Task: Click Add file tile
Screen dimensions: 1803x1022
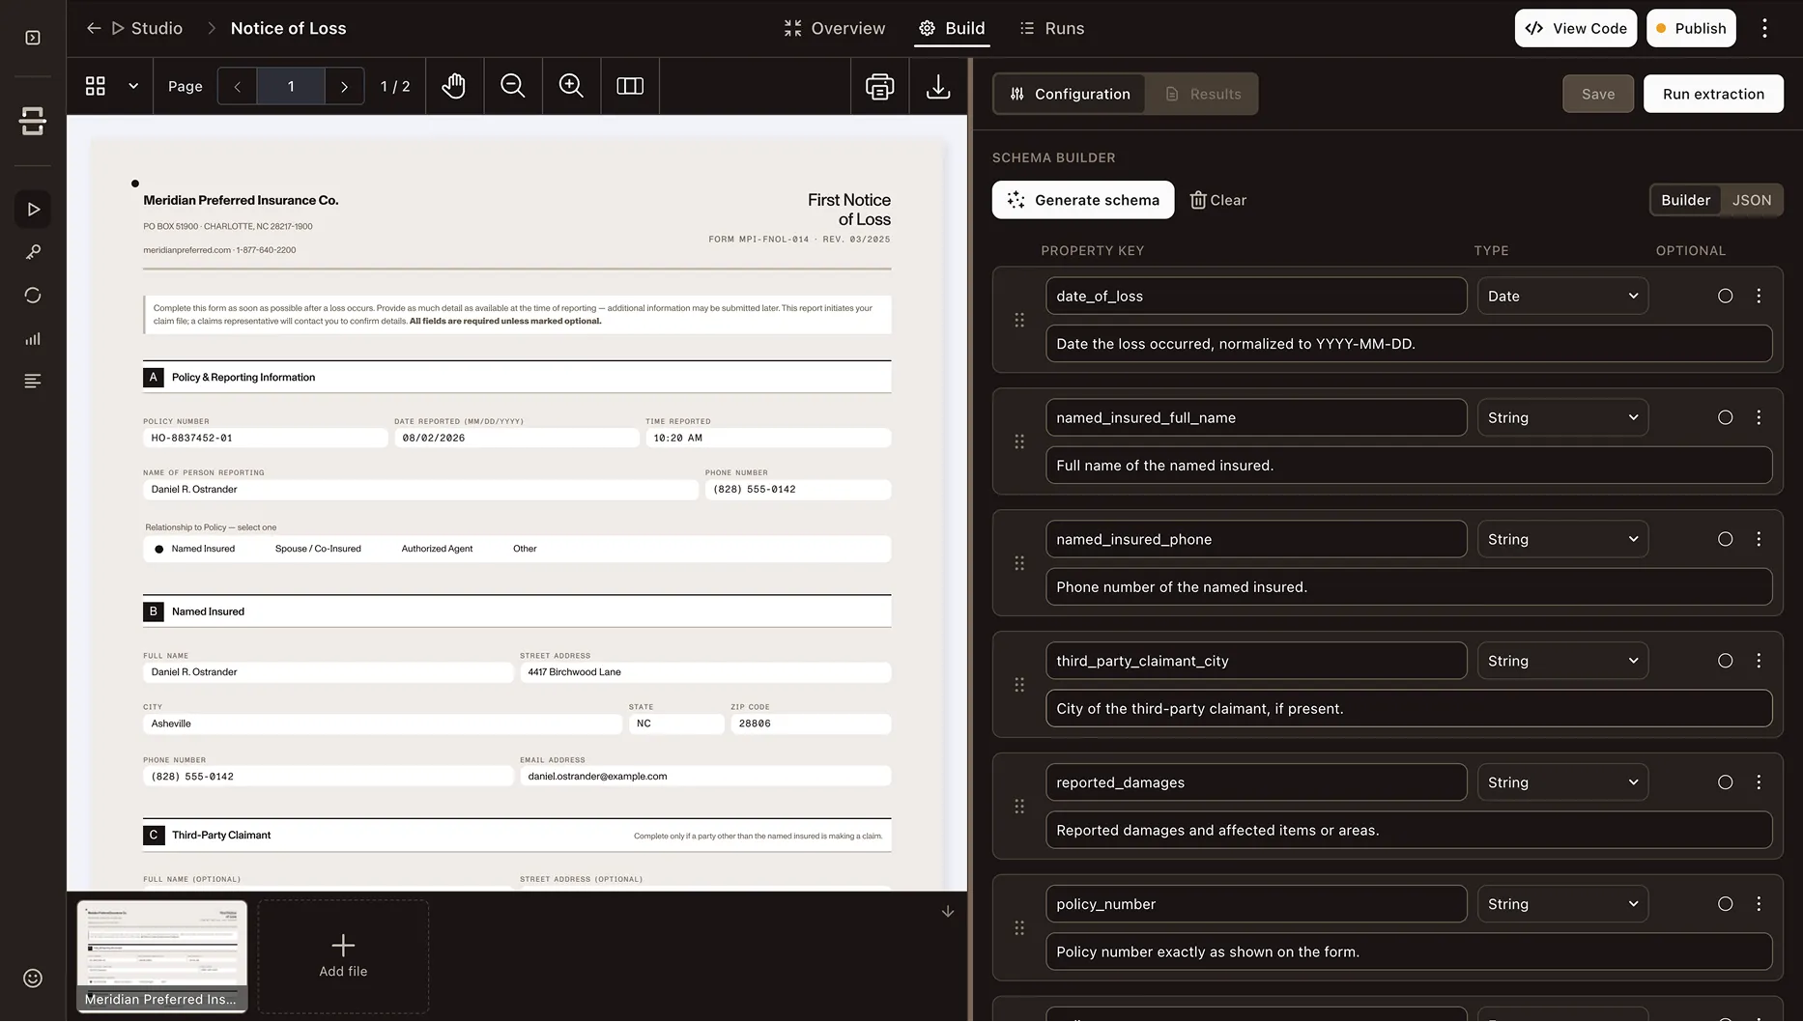Action: (343, 956)
